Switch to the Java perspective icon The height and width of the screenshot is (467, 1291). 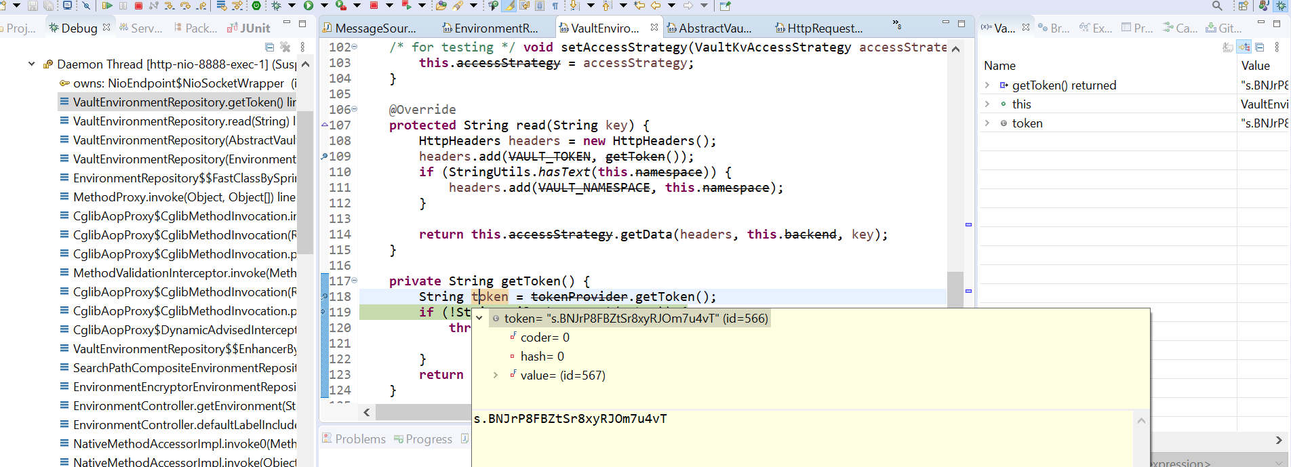click(x=1264, y=5)
